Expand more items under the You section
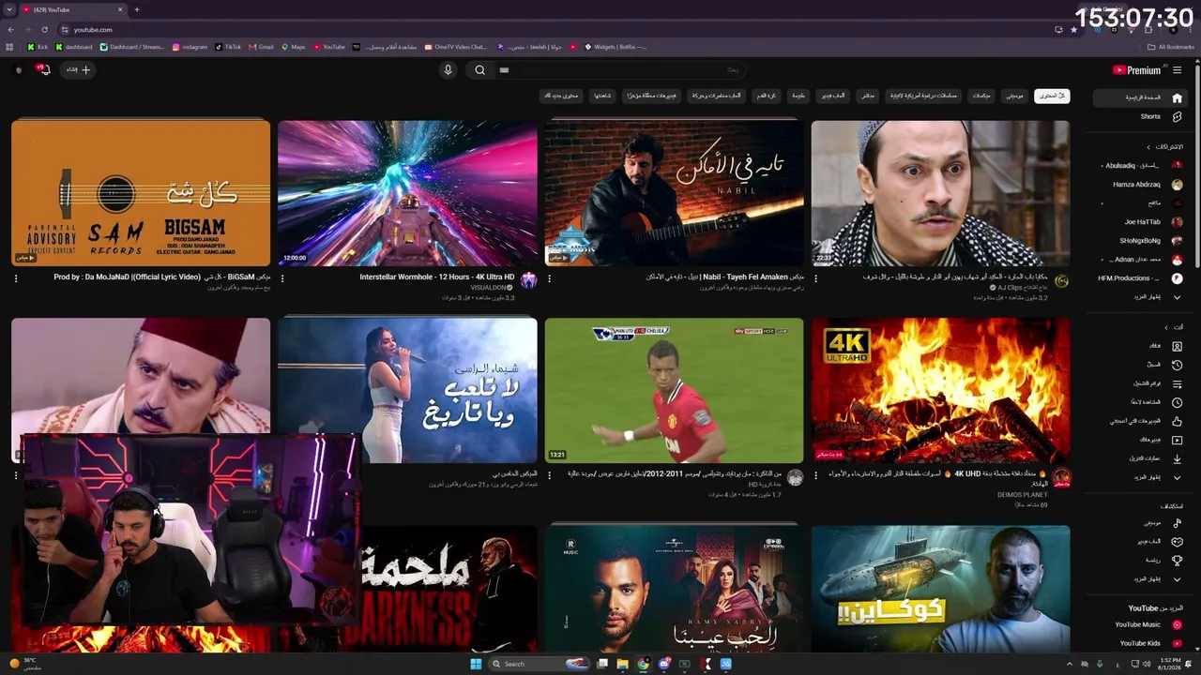Image resolution: width=1201 pixels, height=675 pixels. (1139, 477)
